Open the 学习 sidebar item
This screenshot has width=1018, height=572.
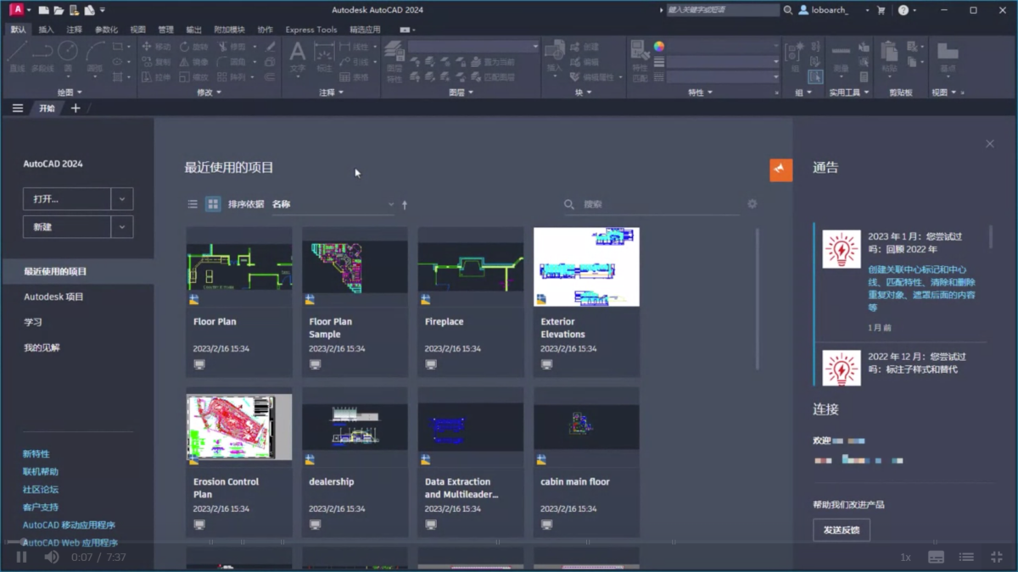pos(33,322)
